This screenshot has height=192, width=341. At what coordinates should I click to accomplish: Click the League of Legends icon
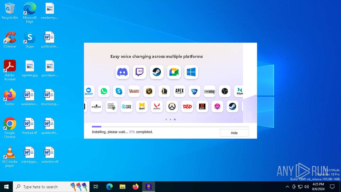click(164, 91)
